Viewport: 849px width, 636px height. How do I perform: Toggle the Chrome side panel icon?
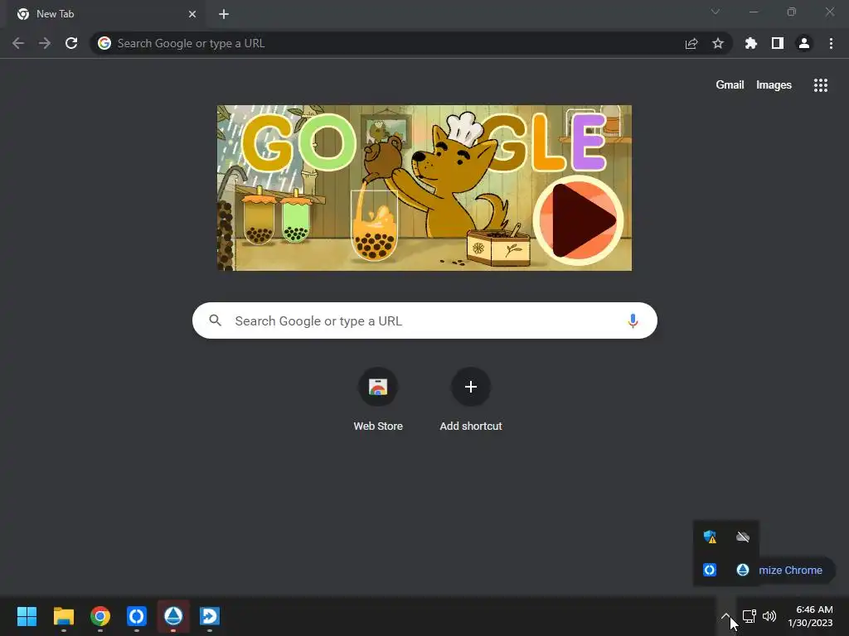[x=778, y=43]
